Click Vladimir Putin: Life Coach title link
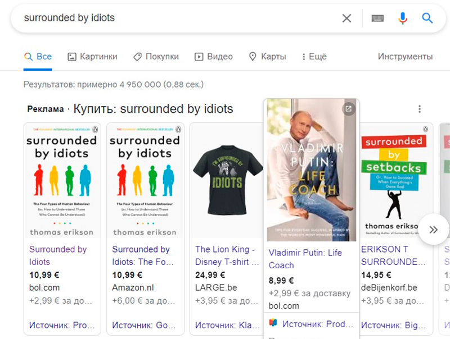The image size is (450, 339). (305, 259)
